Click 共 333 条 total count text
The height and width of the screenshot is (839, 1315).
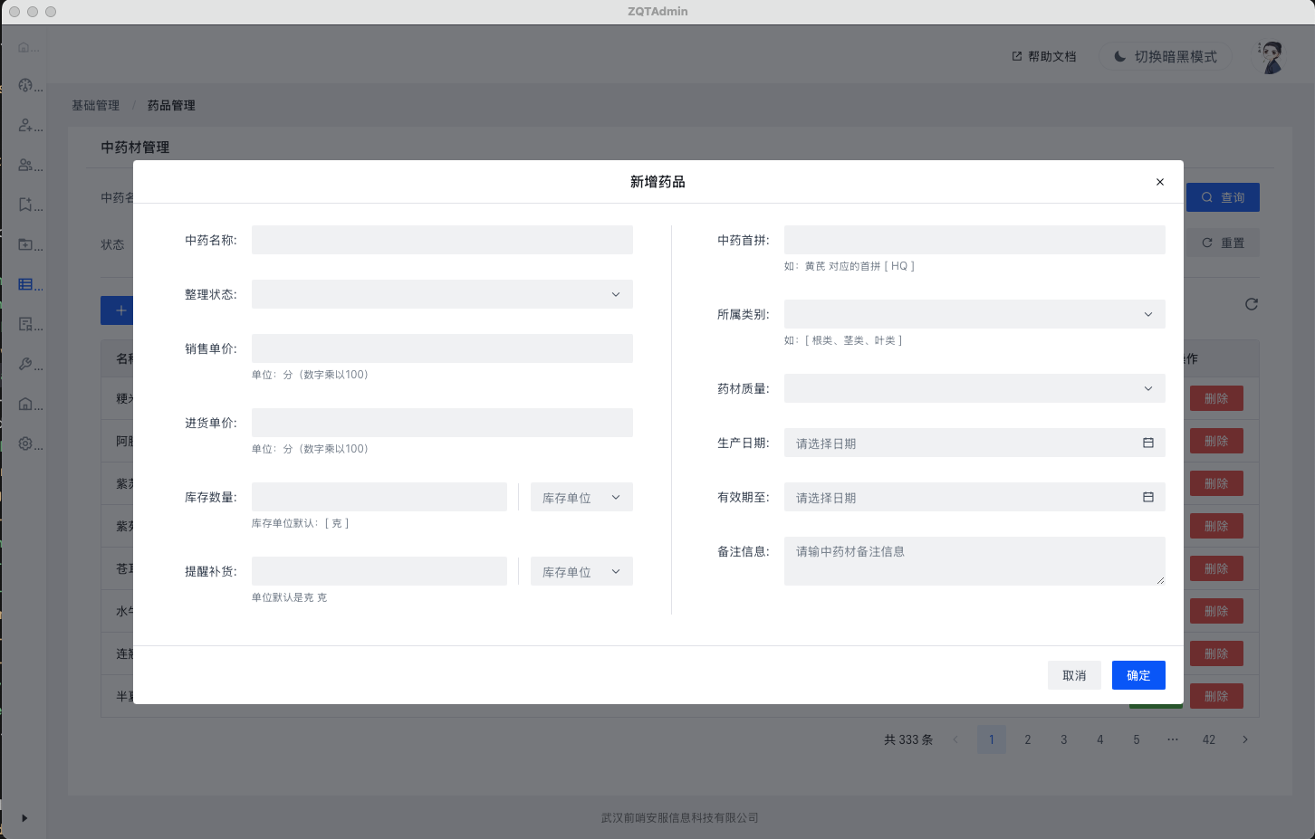click(x=908, y=739)
